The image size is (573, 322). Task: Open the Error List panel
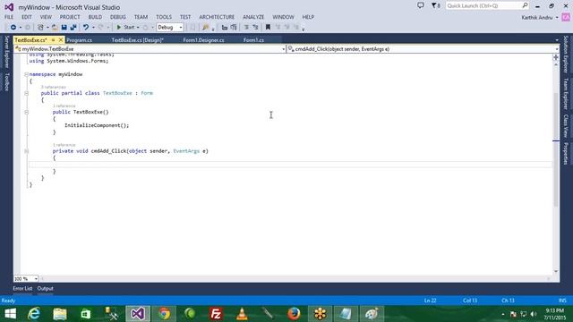22,288
